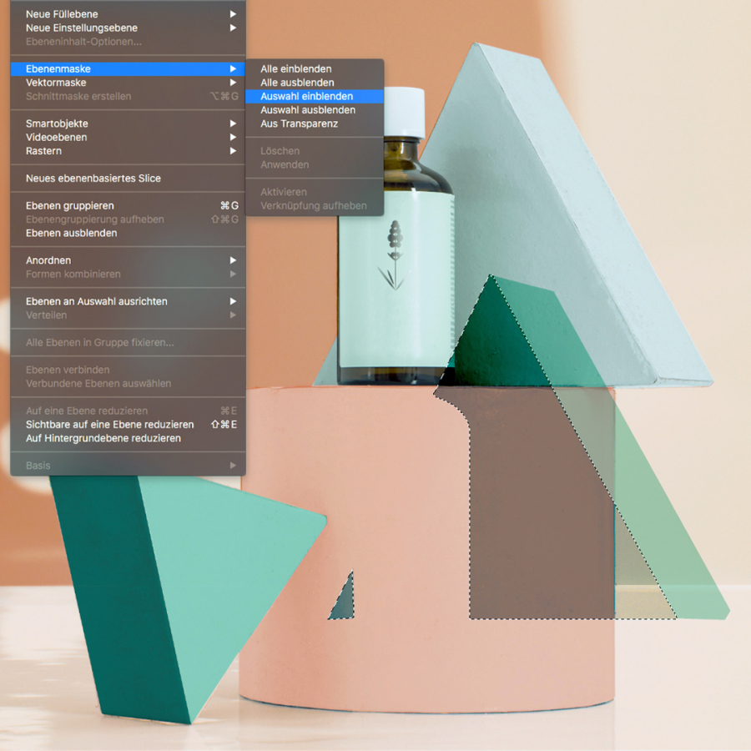Select the Ebenenmaske menu entry
Image resolution: width=751 pixels, height=751 pixels.
tap(58, 69)
